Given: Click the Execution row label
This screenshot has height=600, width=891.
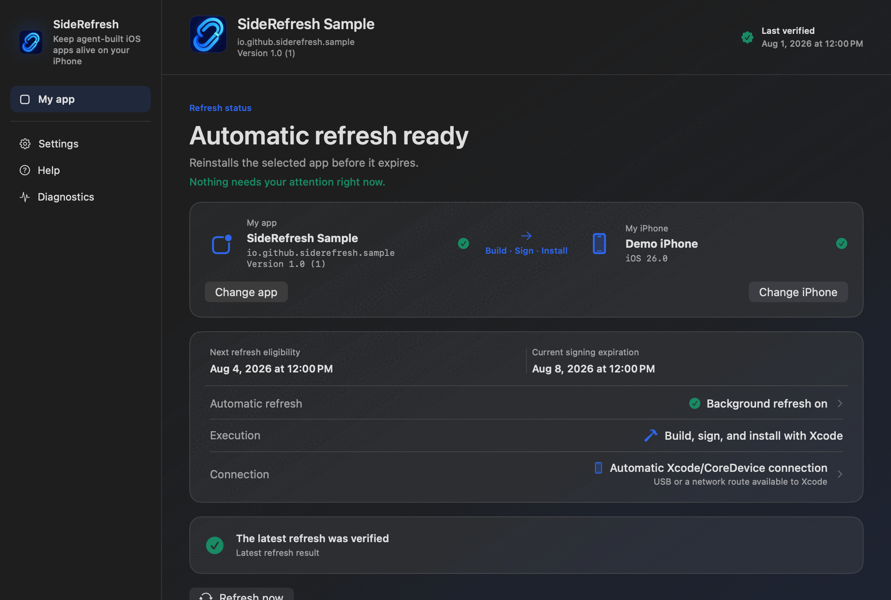Looking at the screenshot, I should [x=235, y=435].
